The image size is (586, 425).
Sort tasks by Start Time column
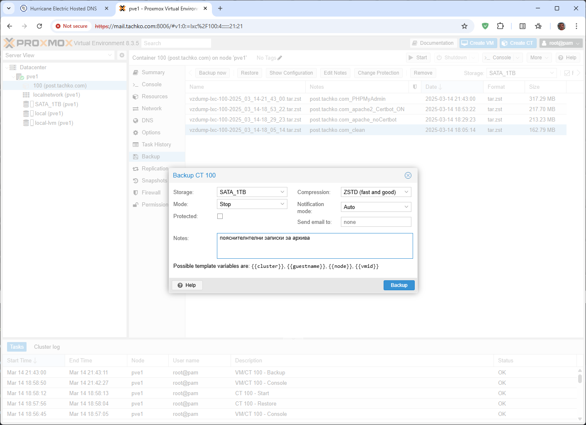coord(34,360)
